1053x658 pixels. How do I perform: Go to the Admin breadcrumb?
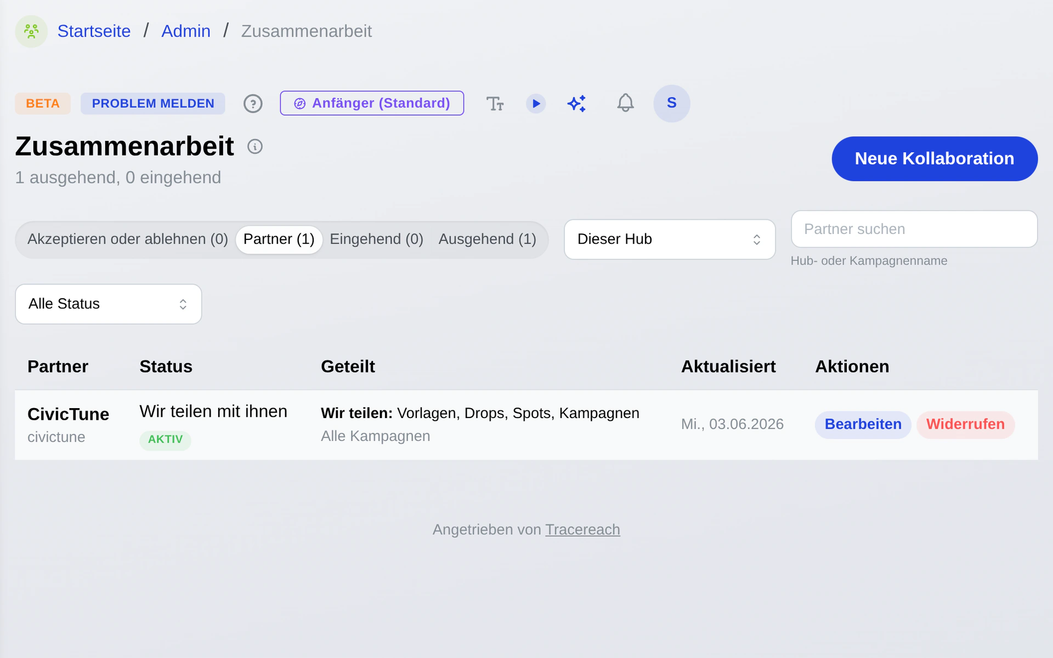click(x=186, y=31)
